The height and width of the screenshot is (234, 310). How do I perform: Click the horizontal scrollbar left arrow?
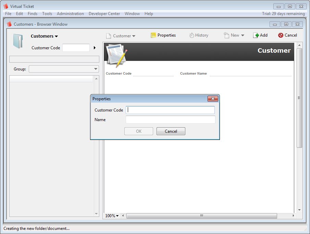click(x=123, y=216)
